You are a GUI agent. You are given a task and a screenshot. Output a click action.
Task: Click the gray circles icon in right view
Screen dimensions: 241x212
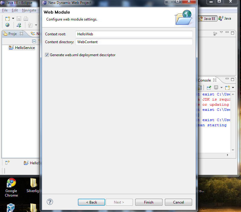click(215, 34)
